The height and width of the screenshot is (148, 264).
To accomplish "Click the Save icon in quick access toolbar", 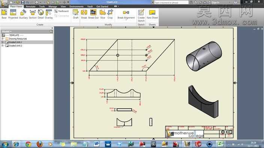I will [x=22, y=2].
